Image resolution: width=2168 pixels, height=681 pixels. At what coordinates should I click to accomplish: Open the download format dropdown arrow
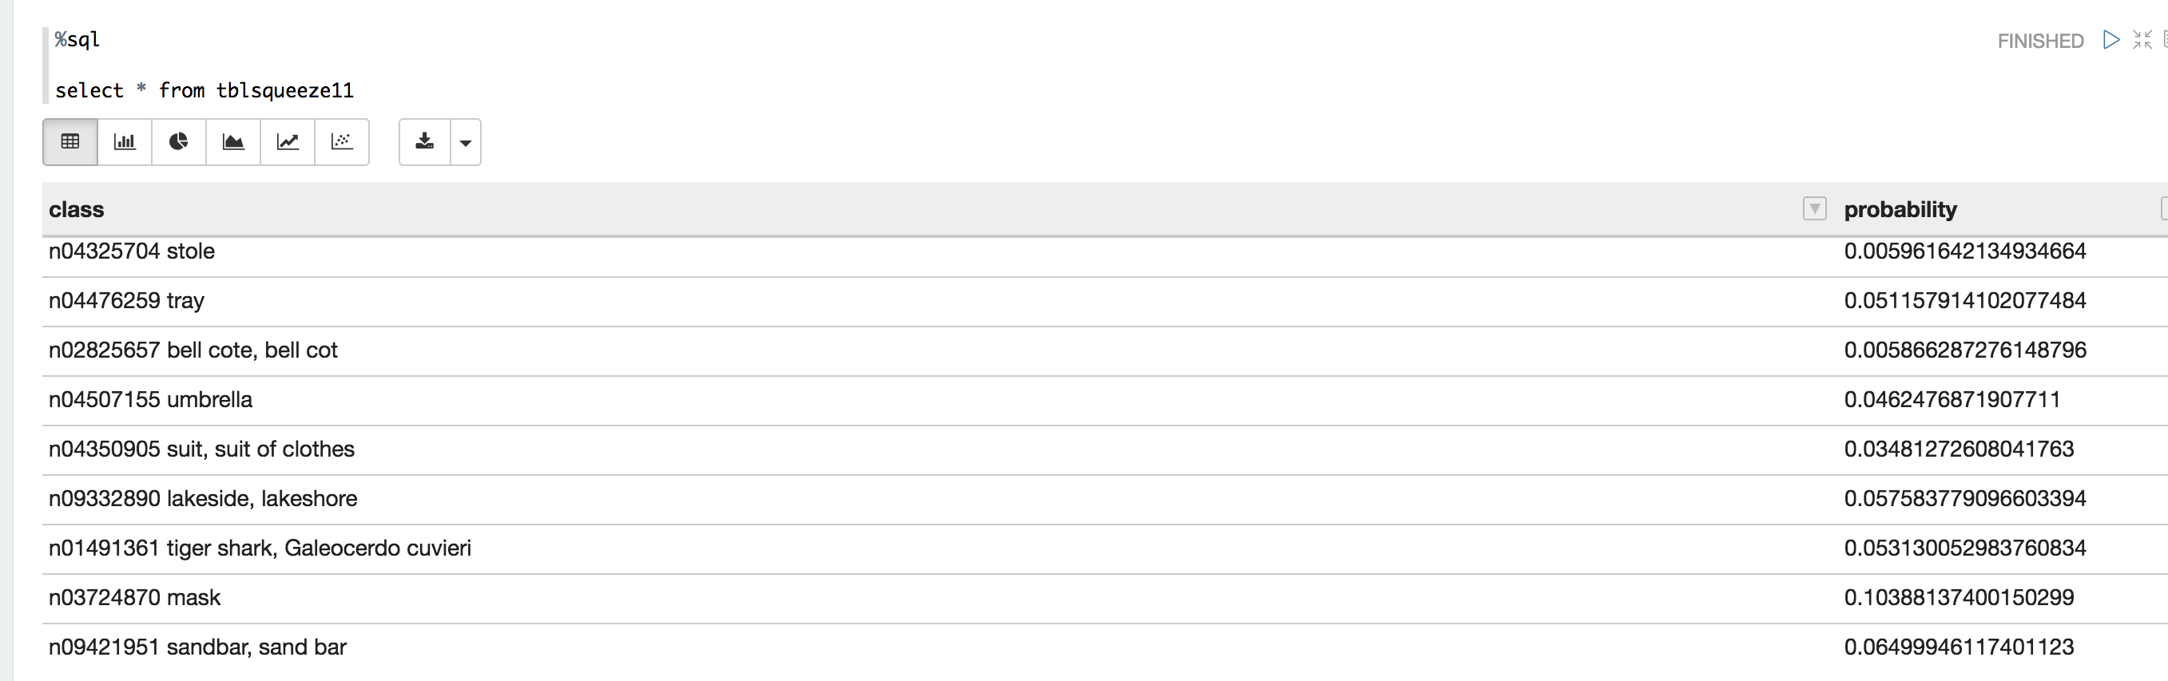466,143
